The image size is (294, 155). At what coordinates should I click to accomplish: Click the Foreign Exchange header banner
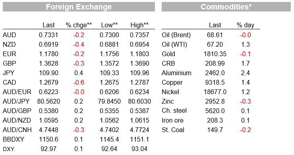(79, 7)
